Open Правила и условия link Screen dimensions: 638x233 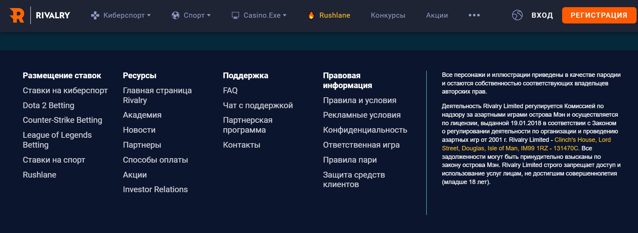pyautogui.click(x=360, y=100)
